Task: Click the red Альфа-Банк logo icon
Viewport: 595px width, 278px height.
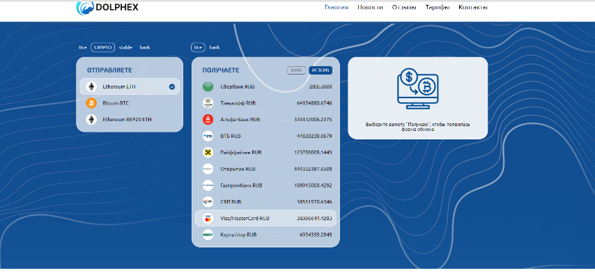Action: [208, 120]
